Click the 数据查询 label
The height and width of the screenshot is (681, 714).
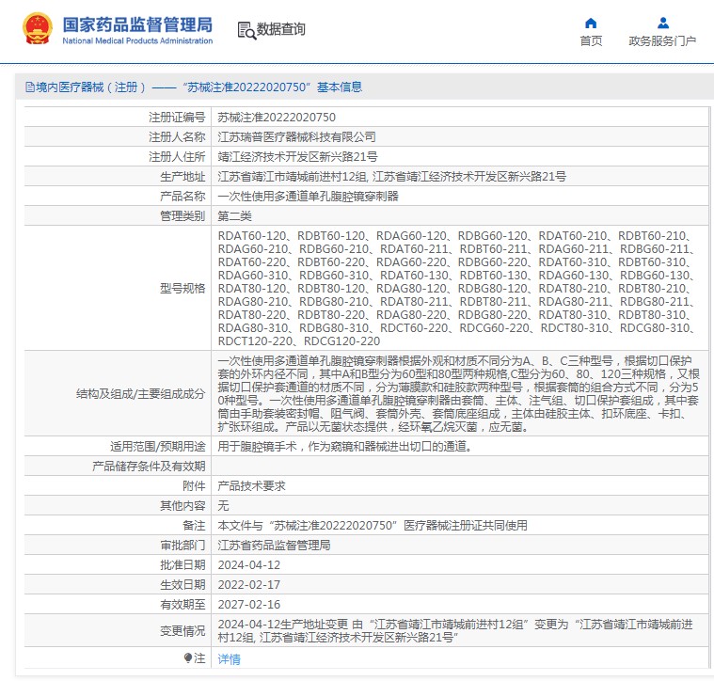(x=280, y=29)
